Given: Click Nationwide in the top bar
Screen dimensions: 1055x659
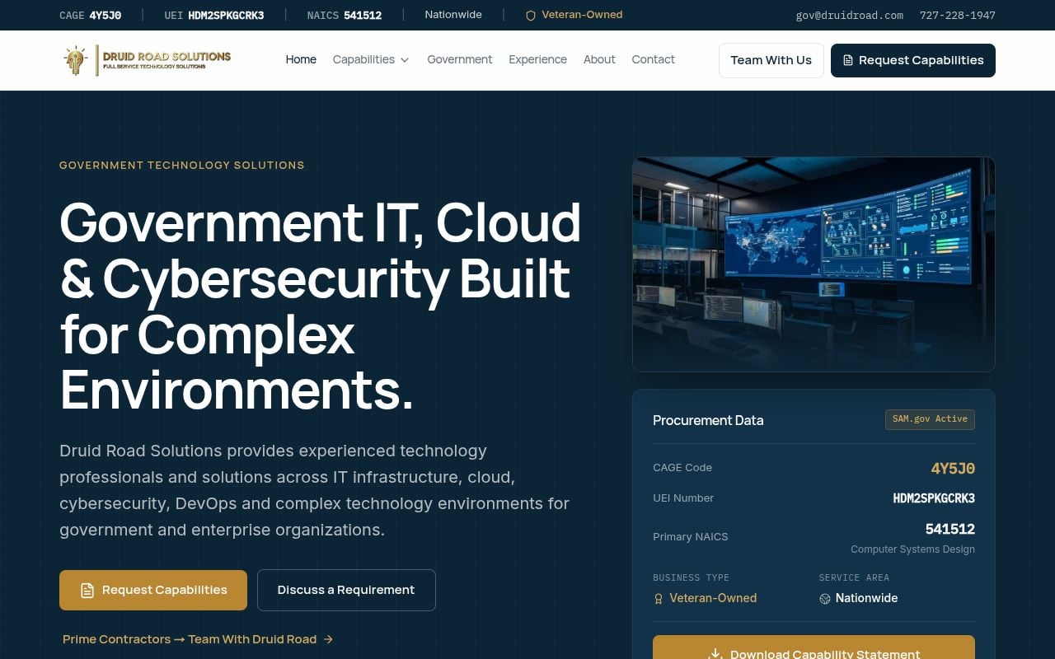Looking at the screenshot, I should [453, 15].
